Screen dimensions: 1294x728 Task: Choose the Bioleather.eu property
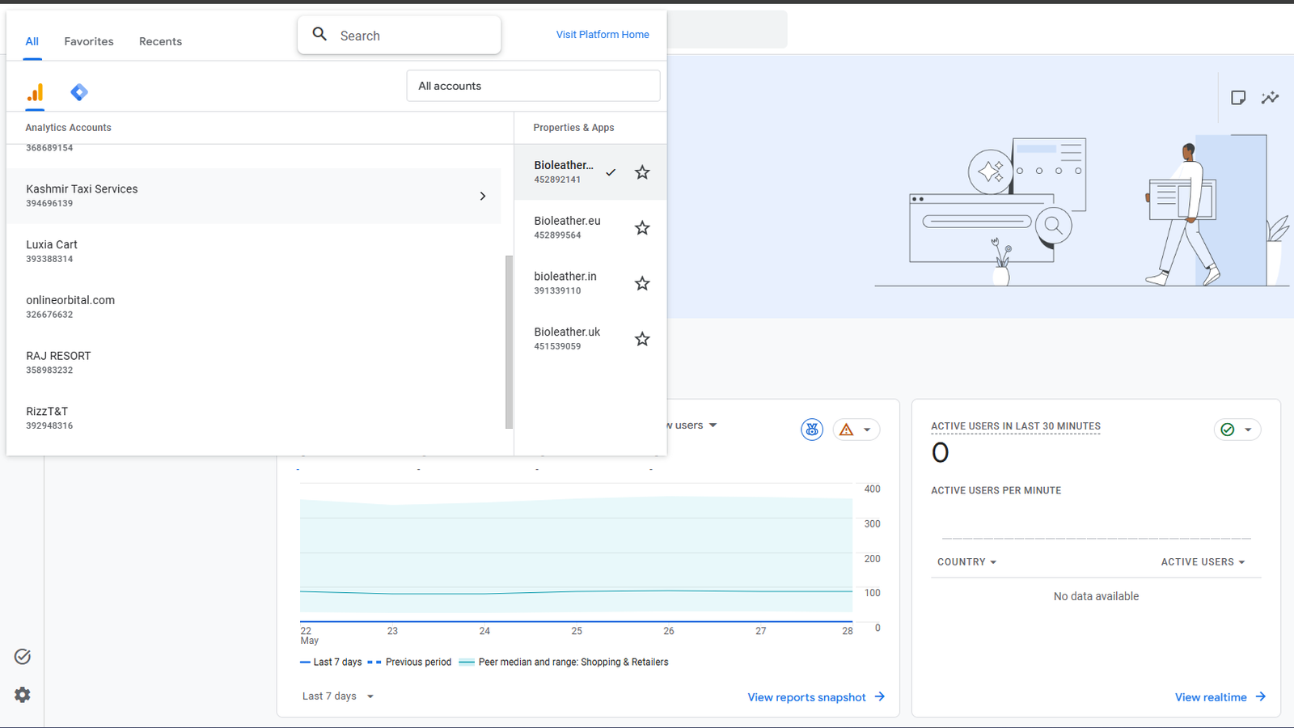tap(567, 228)
